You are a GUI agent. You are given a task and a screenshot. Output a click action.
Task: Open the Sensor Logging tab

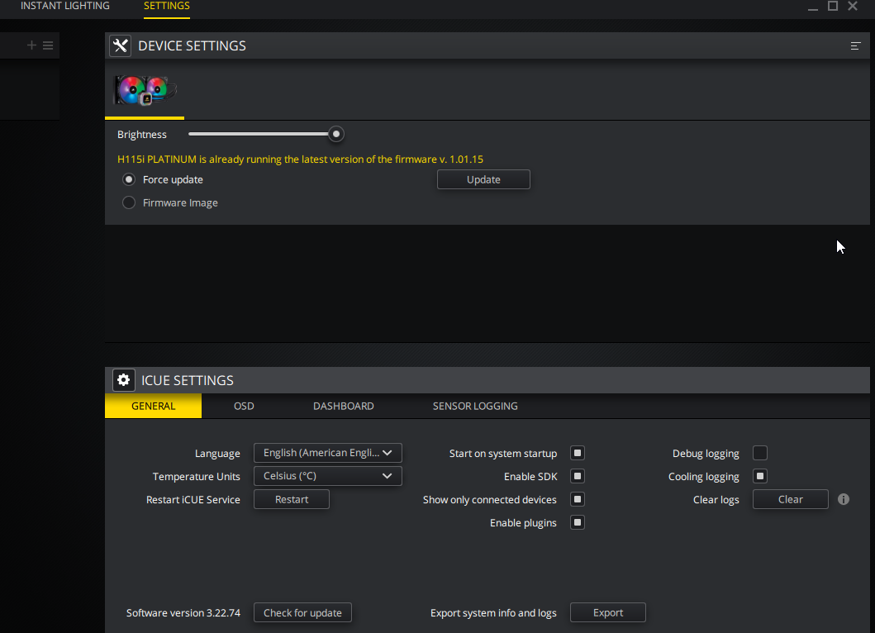click(475, 406)
